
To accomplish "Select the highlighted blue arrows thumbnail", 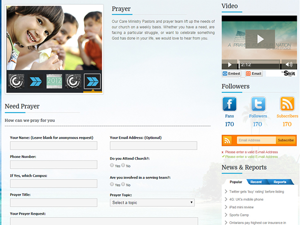I will pyautogui.click(x=92, y=81).
